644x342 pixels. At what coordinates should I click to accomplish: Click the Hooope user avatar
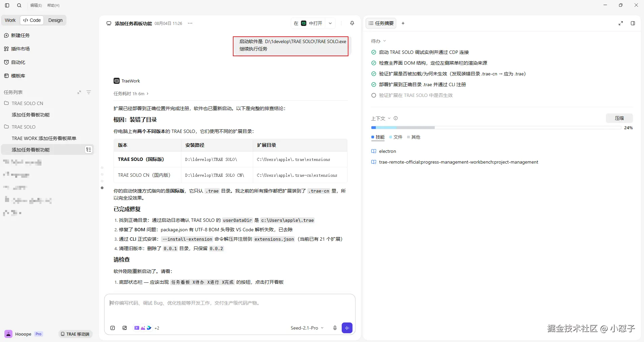point(8,334)
